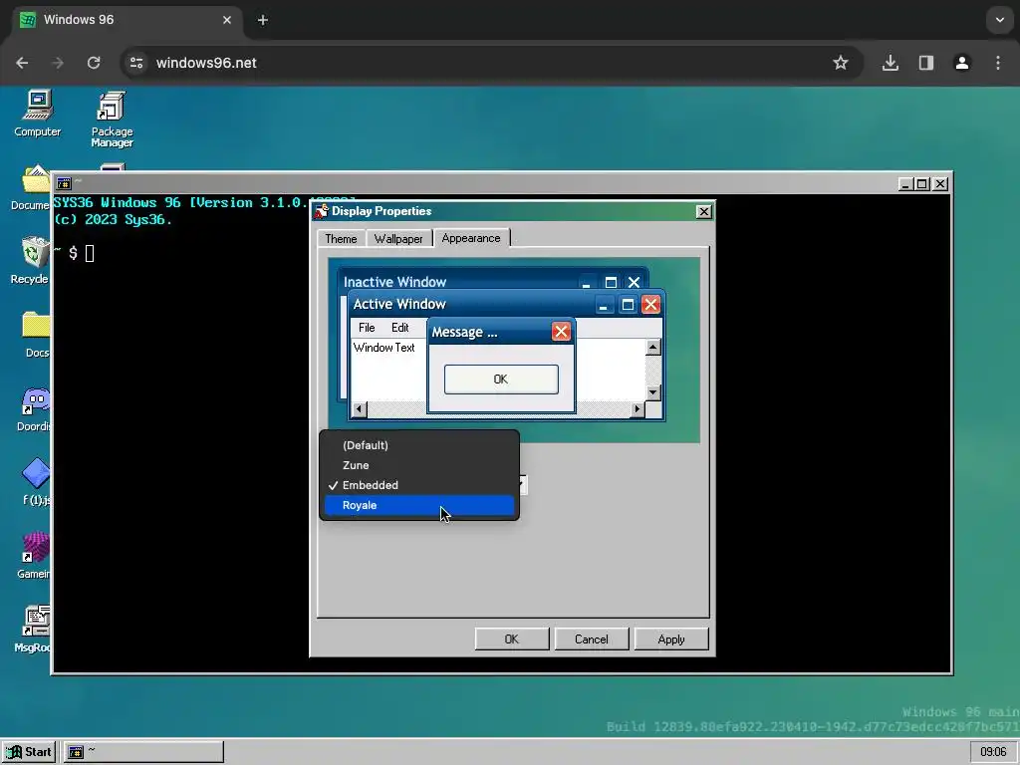The image size is (1020, 765).
Task: Click the terminal window title icon
Action: [x=63, y=183]
